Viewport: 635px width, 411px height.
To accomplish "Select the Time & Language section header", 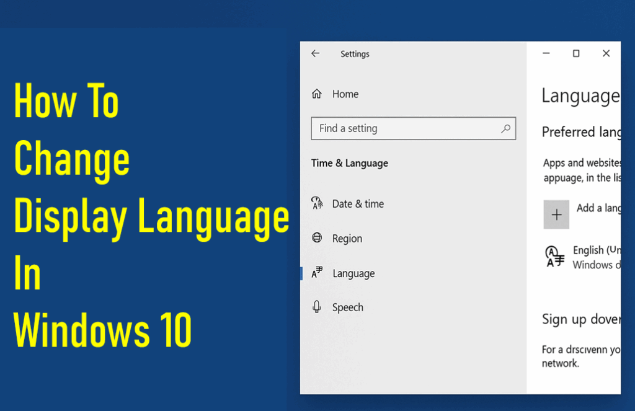I will click(349, 163).
